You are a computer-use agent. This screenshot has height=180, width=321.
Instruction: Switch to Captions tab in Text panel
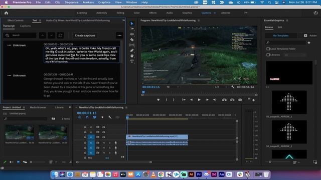point(25,26)
